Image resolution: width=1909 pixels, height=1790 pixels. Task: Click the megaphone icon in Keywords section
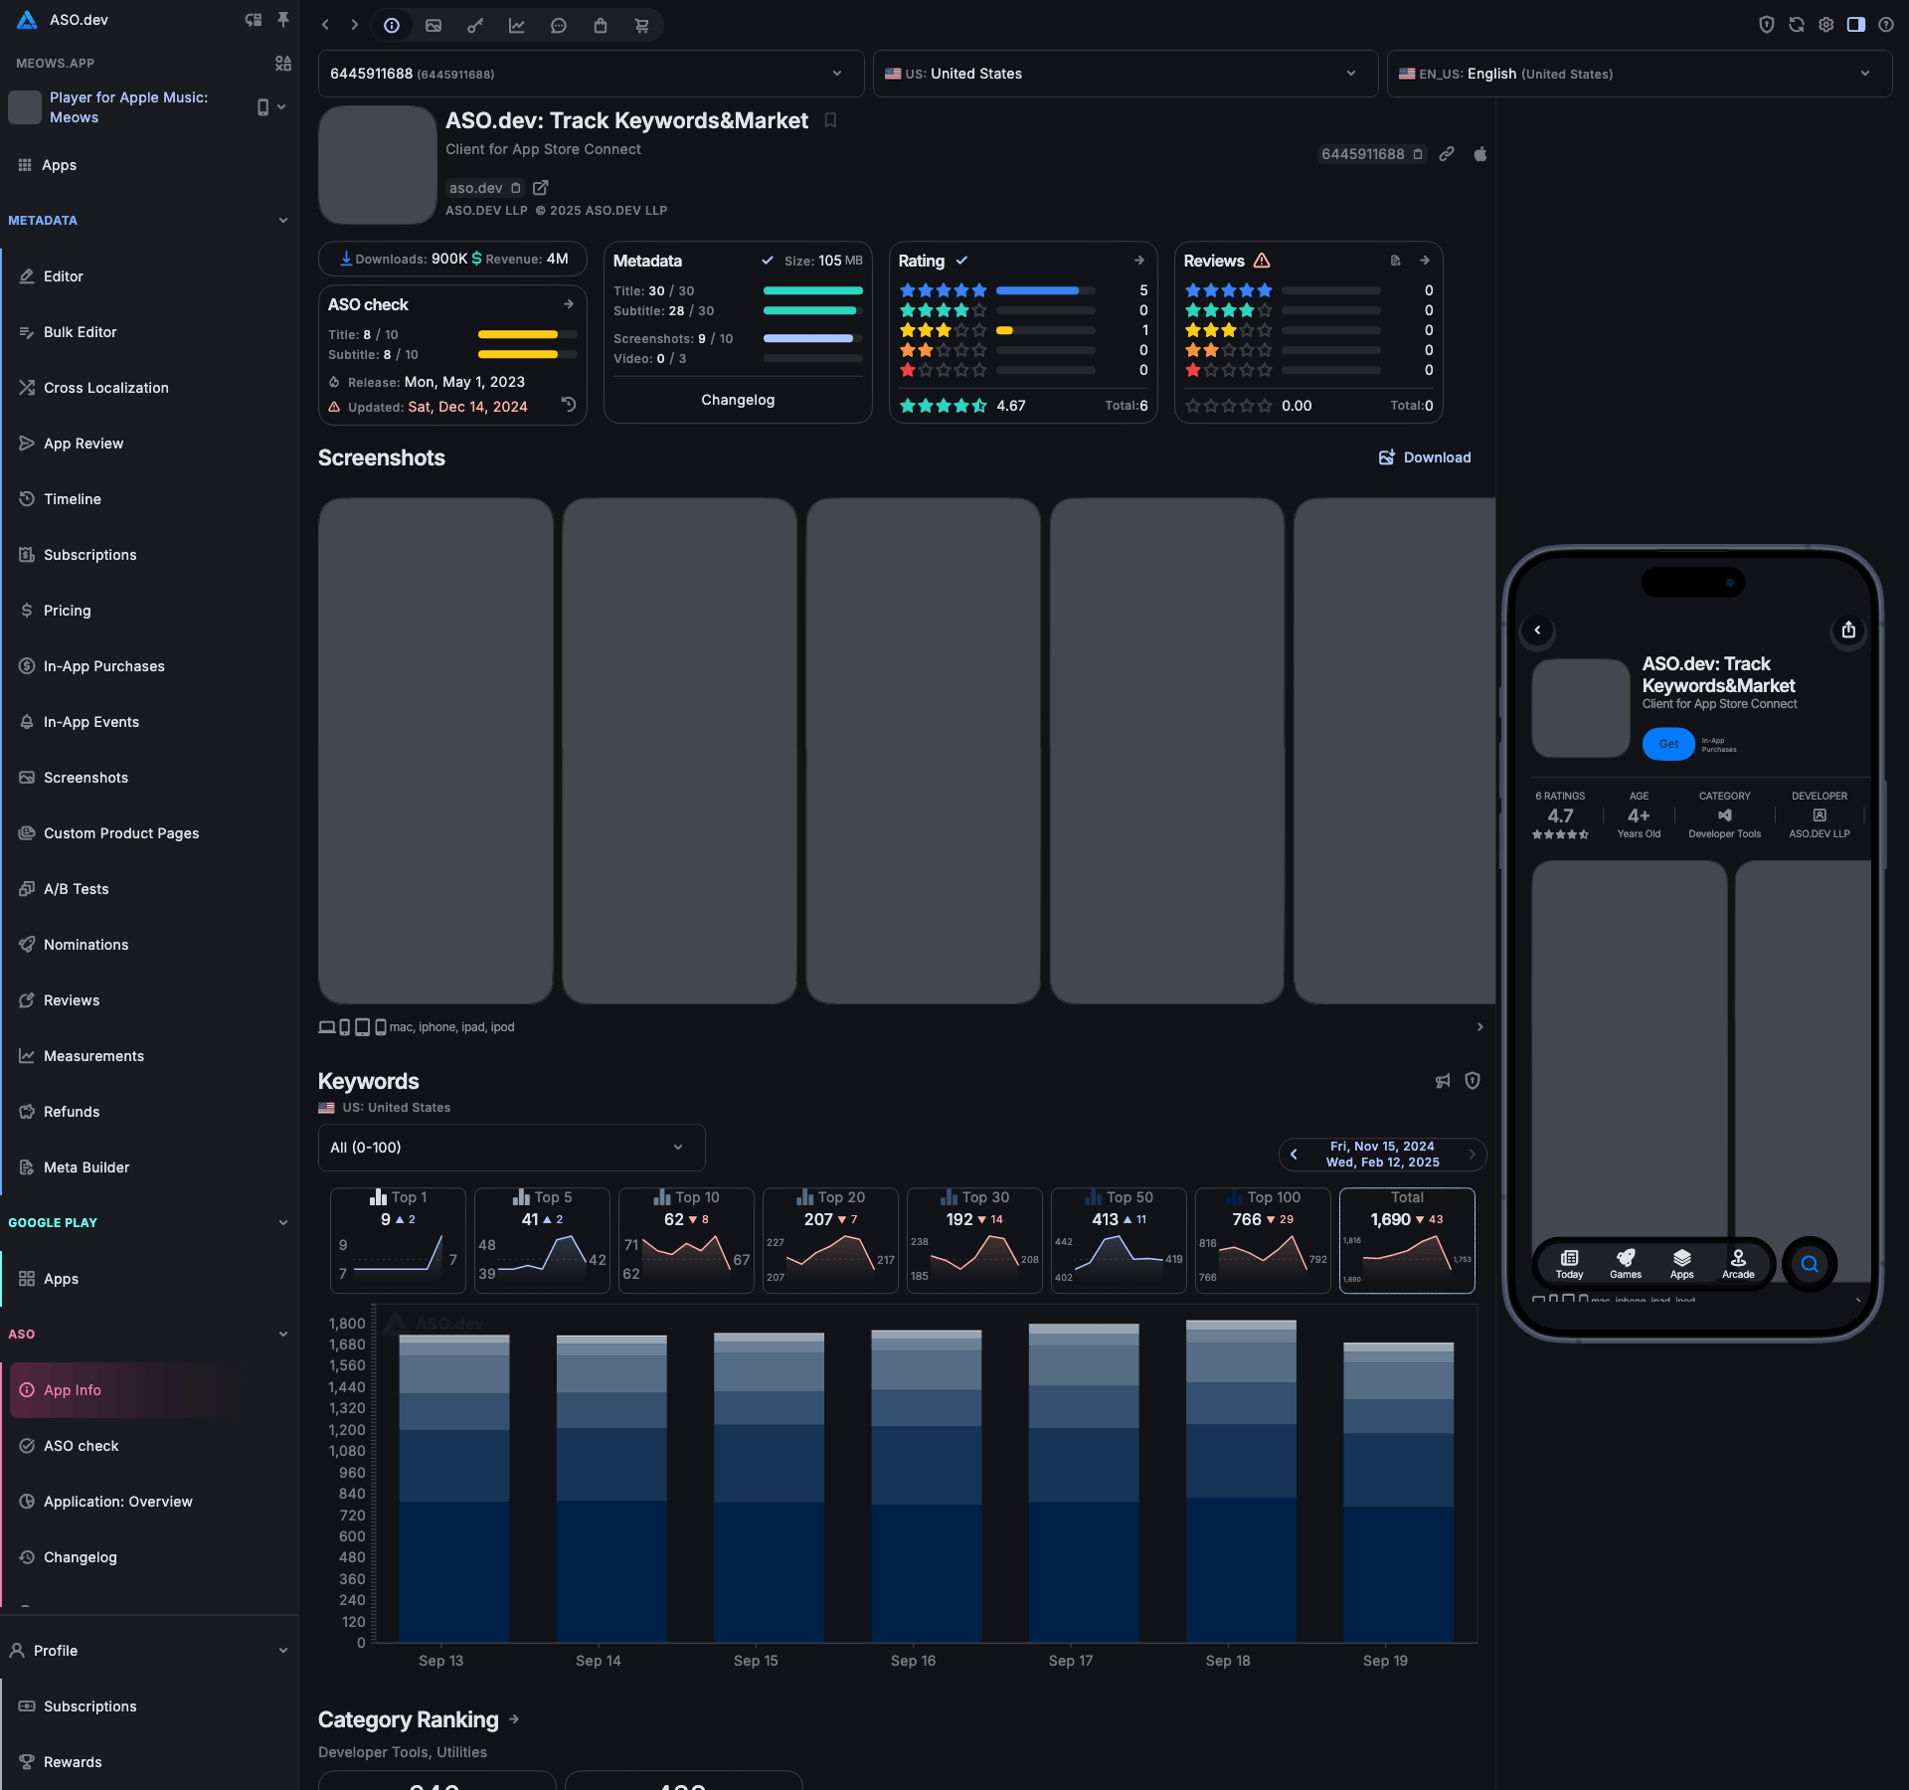(1443, 1081)
